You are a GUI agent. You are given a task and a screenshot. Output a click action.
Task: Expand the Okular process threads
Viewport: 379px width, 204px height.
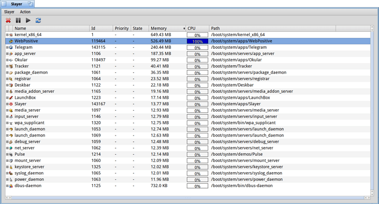[x=7, y=60]
